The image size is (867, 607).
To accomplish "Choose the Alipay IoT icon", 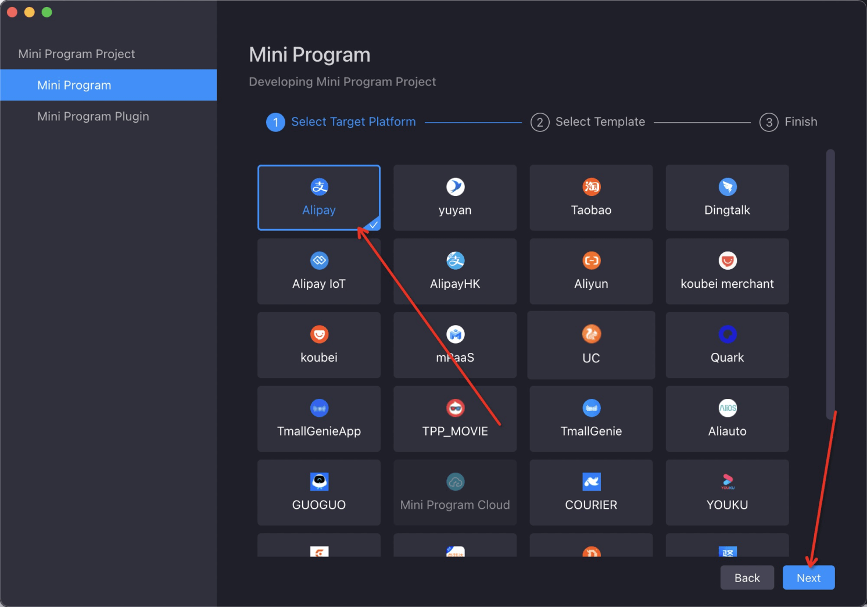I will tap(319, 260).
